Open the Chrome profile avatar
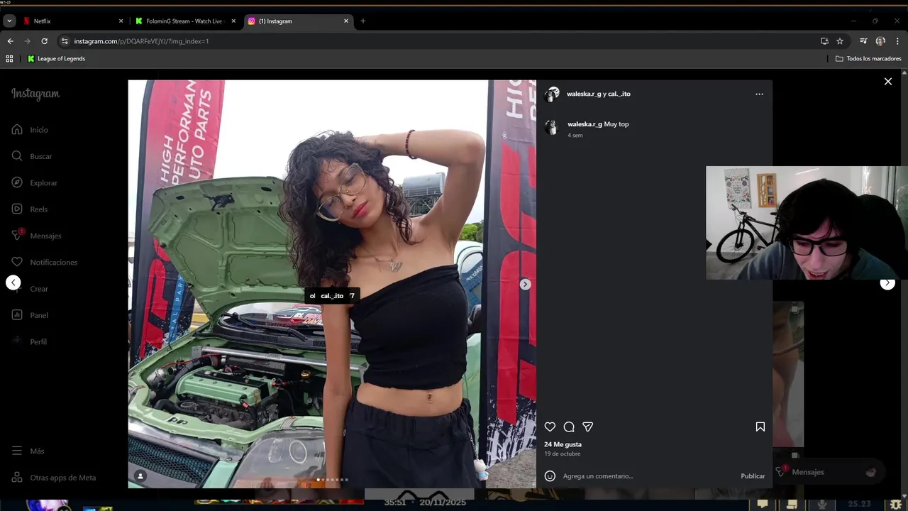Image resolution: width=908 pixels, height=511 pixels. pos(880,41)
